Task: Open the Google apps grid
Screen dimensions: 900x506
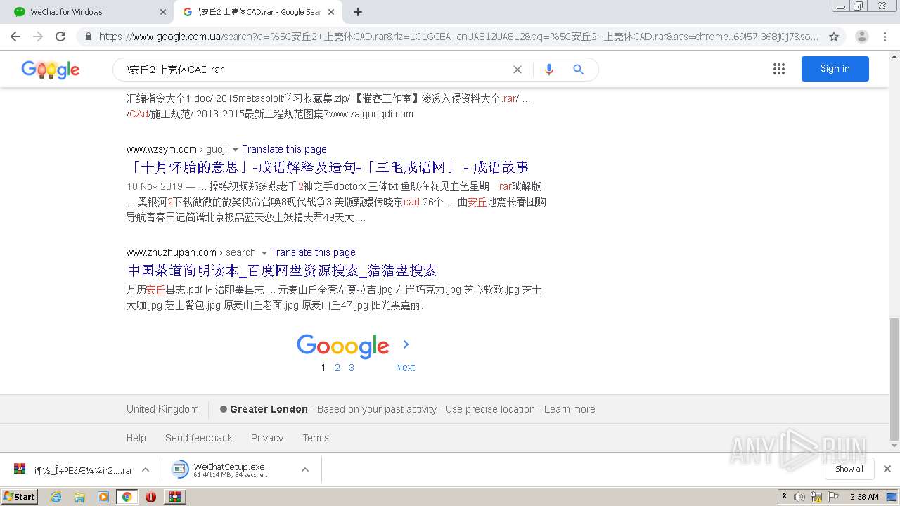Action: click(778, 69)
